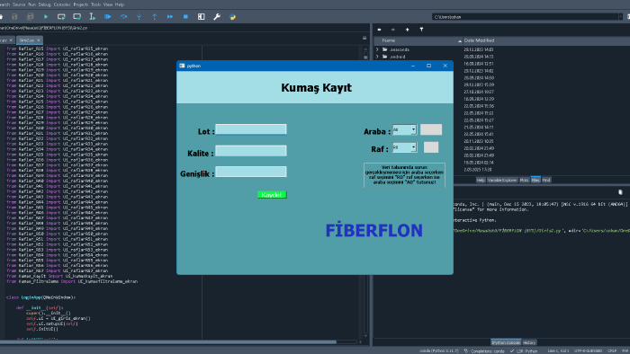The width and height of the screenshot is (630, 354).
Task: Open the Araba combo box
Action: tap(405, 129)
